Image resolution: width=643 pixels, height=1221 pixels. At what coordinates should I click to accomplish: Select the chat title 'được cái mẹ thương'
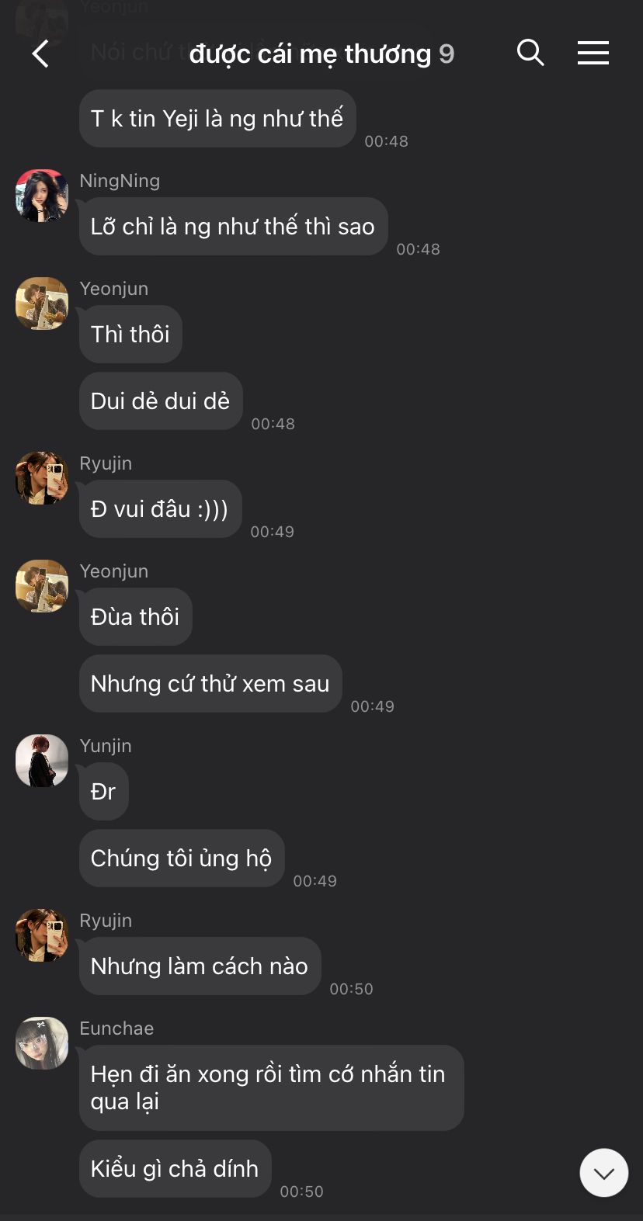310,54
